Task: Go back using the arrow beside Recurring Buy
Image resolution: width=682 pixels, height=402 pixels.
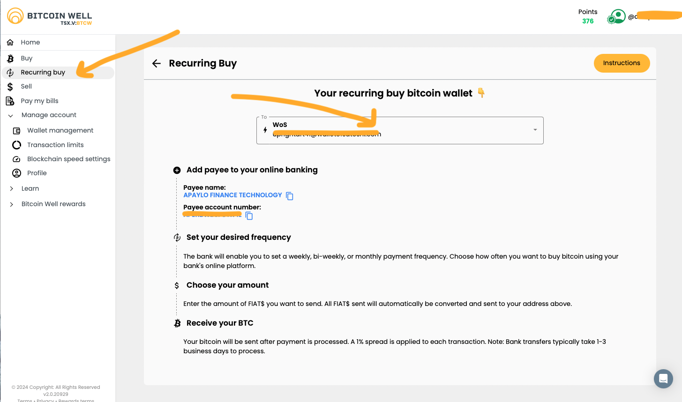Action: click(x=157, y=64)
